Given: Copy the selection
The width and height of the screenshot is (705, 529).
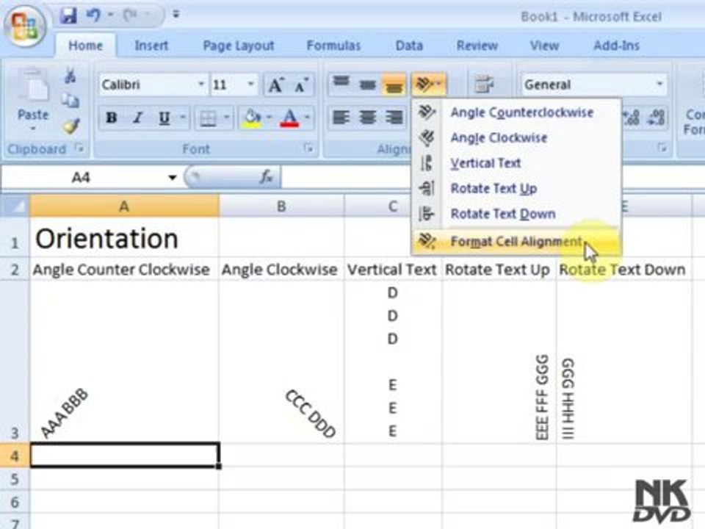Looking at the screenshot, I should point(70,101).
